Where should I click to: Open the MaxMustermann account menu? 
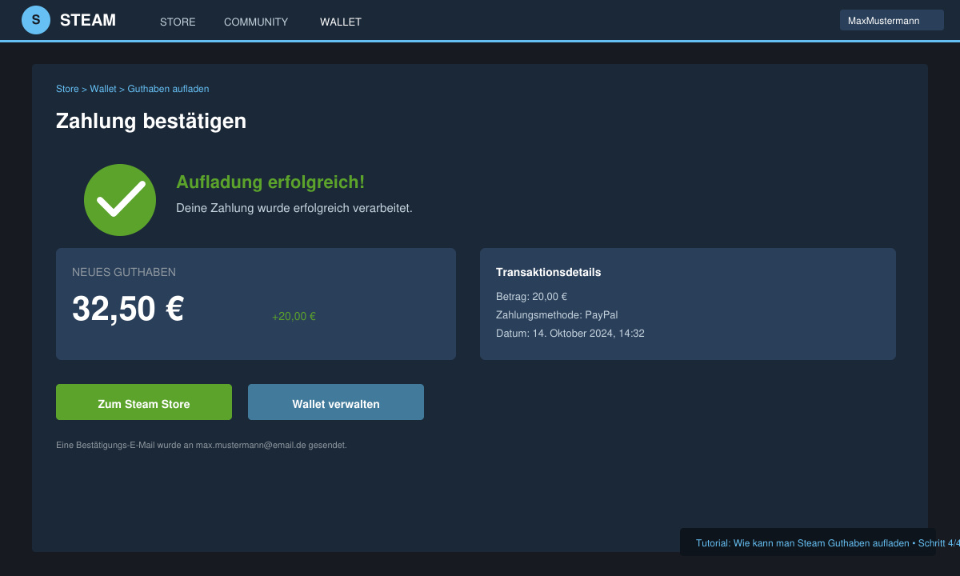click(892, 20)
